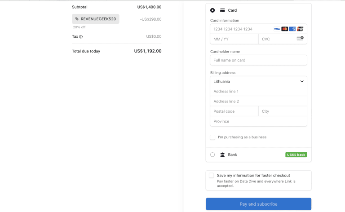Click the Subtotal label
Screen dimensions: 345x212
pyautogui.click(x=80, y=7)
